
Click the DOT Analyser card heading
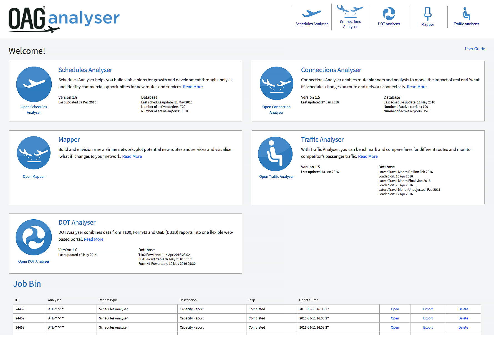point(77,222)
